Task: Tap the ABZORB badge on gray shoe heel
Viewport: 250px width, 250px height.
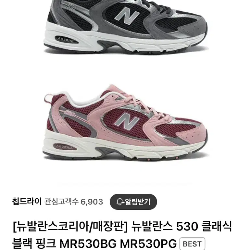Action: [66, 39]
